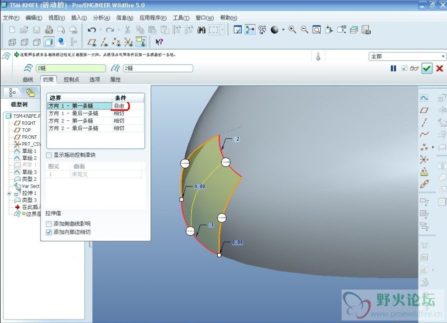Select the Datum Point tool in right toolbar
This screenshot has width=447, height=323.
(x=424, y=147)
